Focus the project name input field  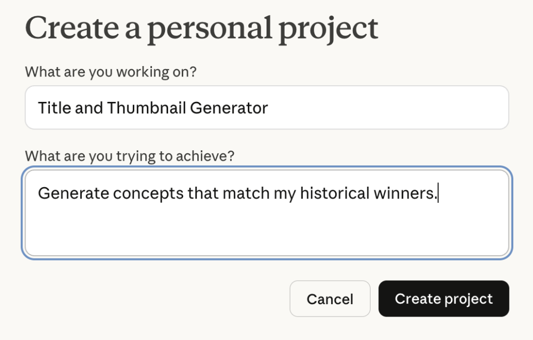[266, 108]
